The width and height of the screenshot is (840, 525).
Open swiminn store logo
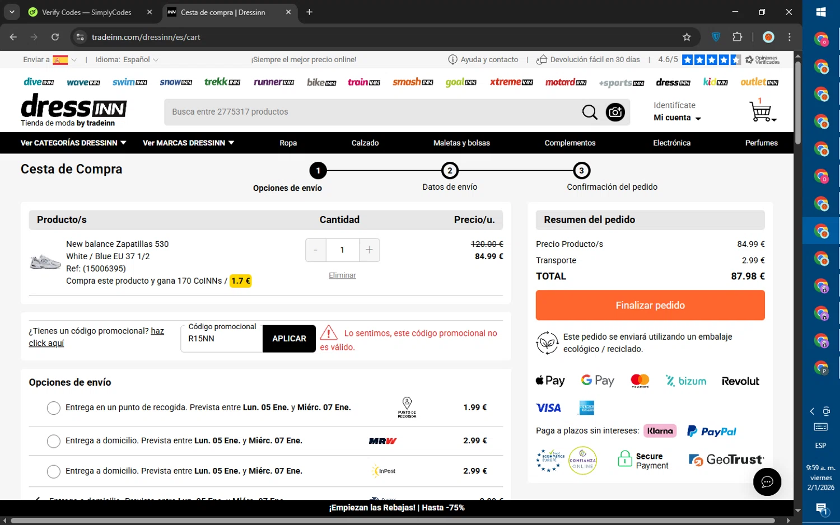(x=129, y=82)
